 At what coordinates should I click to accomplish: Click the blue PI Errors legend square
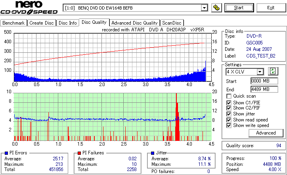click(6, 153)
